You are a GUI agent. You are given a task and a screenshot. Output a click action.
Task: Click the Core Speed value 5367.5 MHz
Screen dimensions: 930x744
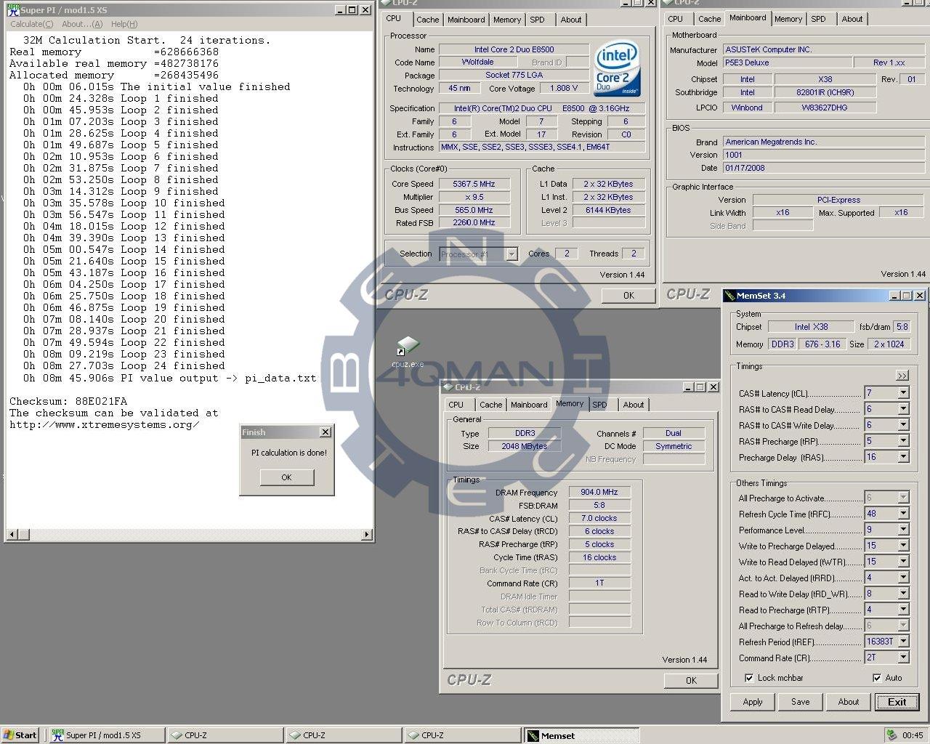[474, 184]
